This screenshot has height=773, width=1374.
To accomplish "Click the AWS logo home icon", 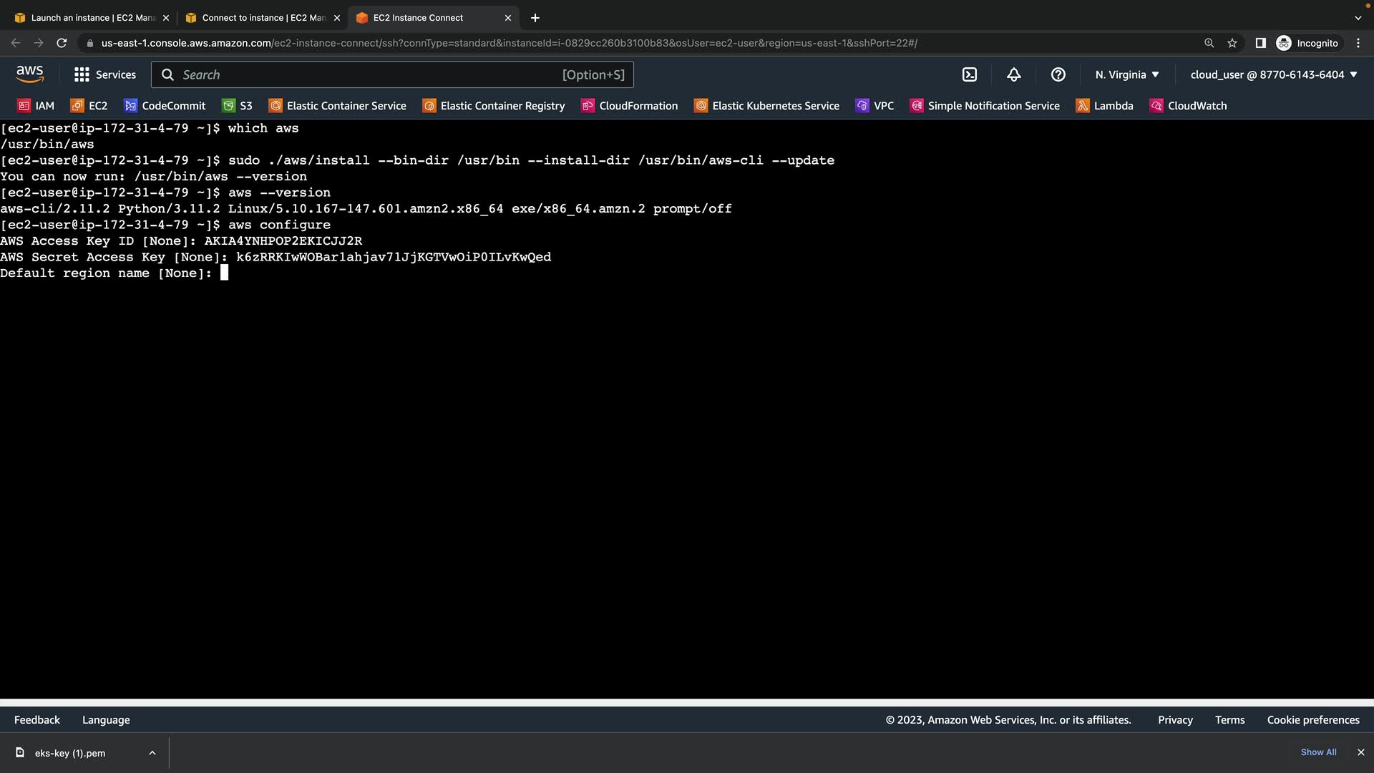I will (x=29, y=74).
